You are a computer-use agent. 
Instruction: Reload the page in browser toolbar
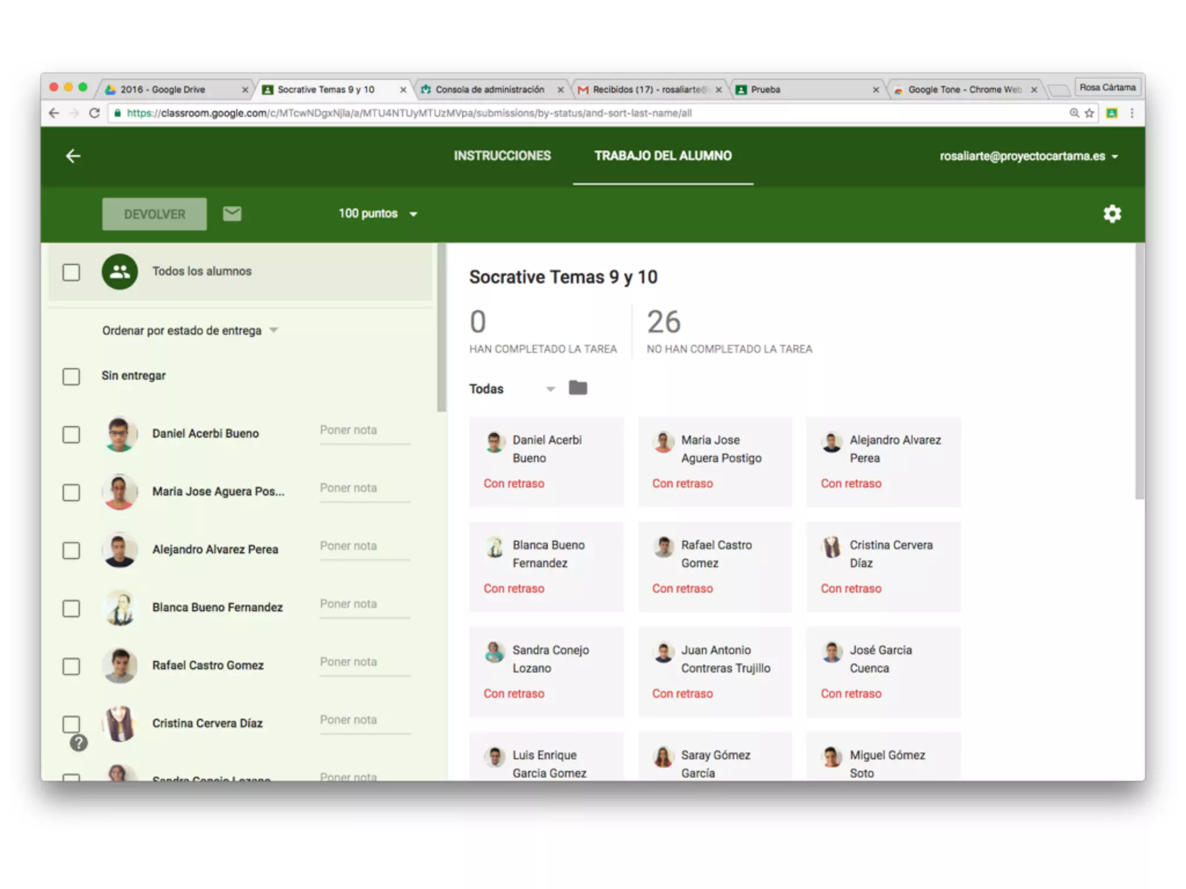[x=94, y=113]
